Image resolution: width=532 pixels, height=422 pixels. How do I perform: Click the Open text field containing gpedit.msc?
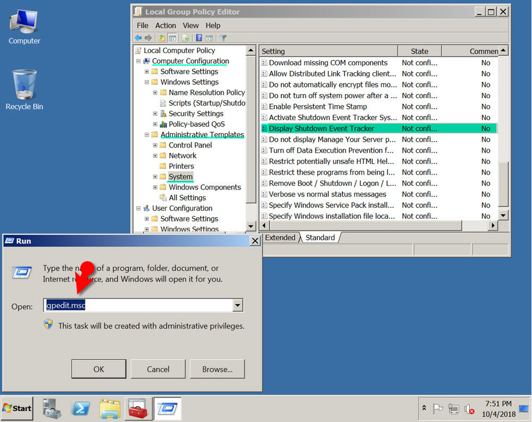[x=138, y=305]
